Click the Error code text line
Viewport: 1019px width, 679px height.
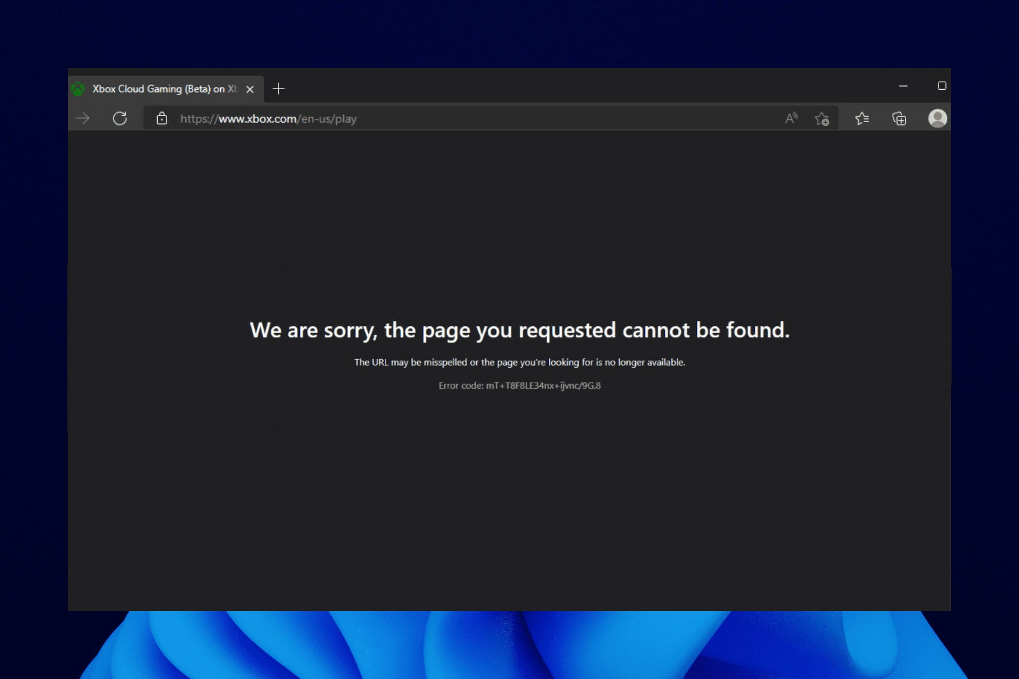(x=520, y=386)
